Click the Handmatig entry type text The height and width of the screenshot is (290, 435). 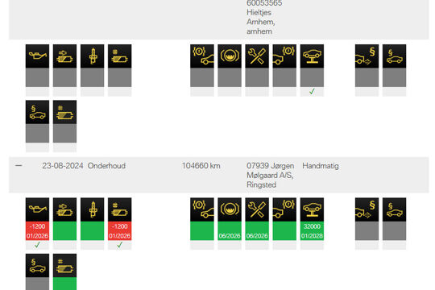tap(321, 166)
